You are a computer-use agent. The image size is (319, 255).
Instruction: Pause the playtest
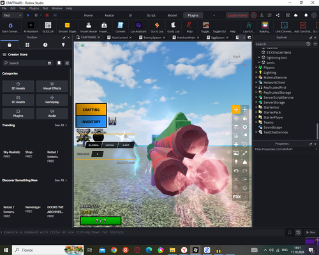[x=36, y=15]
